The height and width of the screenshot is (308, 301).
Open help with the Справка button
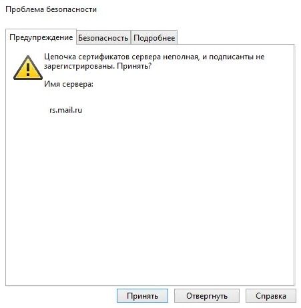pos(271,296)
